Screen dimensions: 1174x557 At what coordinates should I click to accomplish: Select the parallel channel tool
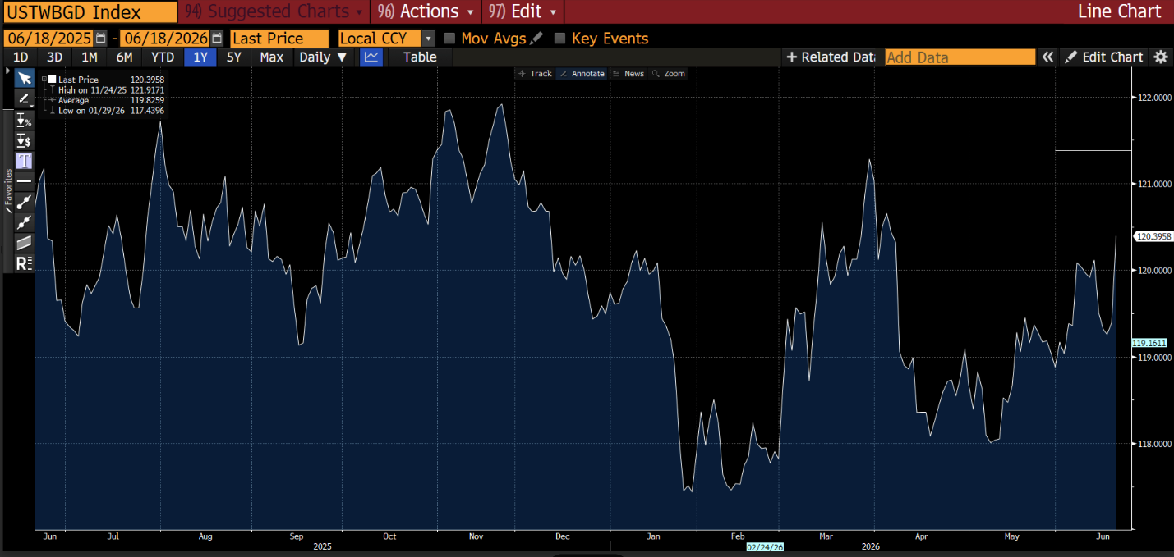24,243
